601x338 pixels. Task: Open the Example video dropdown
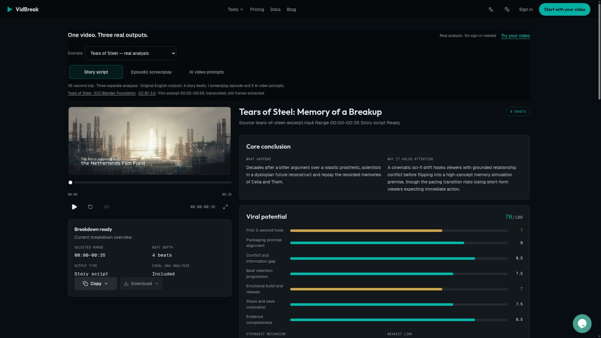[131, 53]
